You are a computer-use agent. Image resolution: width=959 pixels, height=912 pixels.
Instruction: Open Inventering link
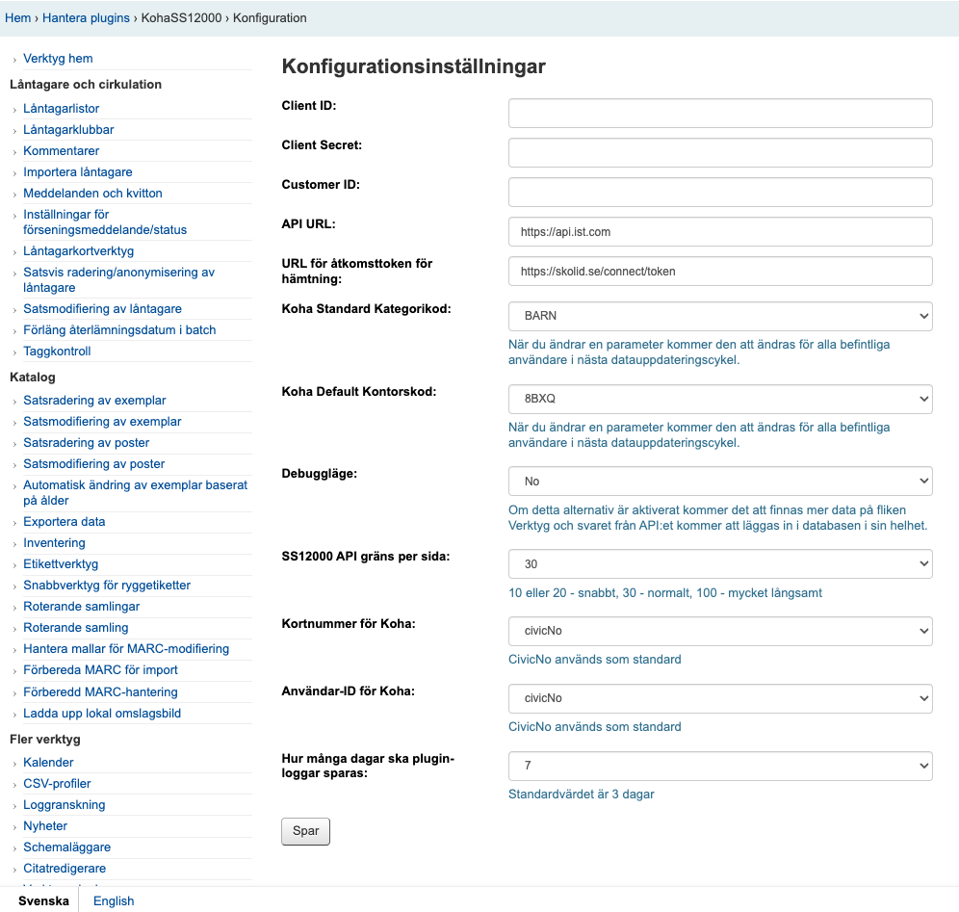54,542
